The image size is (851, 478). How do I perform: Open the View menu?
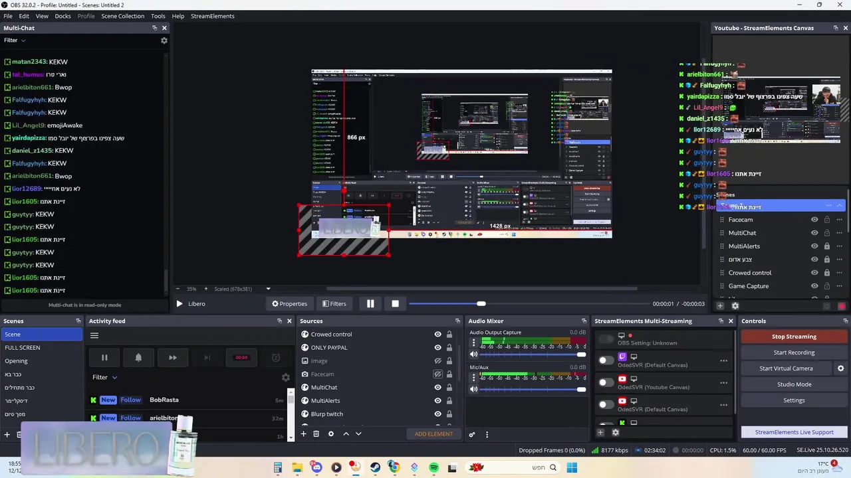coord(42,16)
